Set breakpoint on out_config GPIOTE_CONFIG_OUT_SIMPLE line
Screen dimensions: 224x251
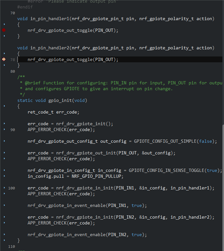point(5,141)
